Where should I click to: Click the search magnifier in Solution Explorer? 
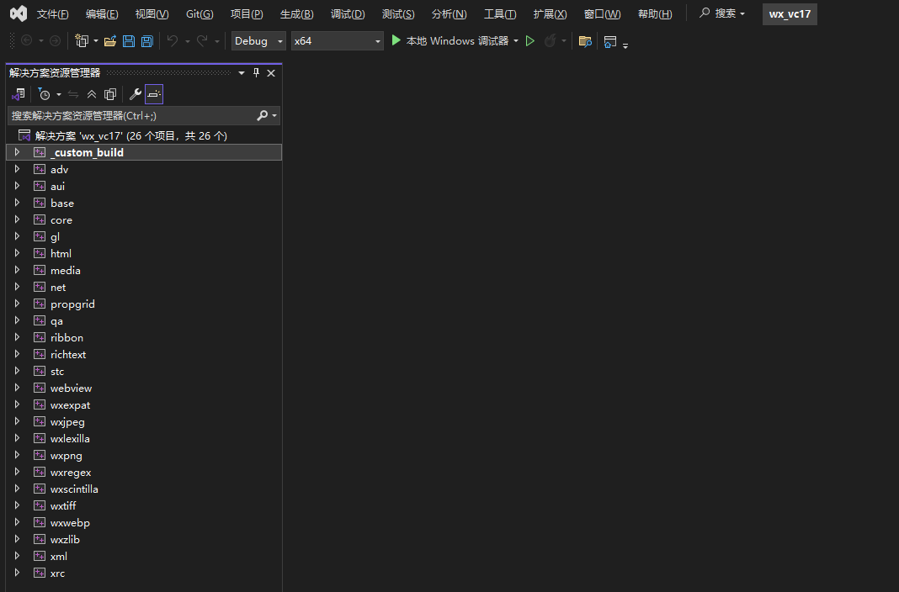click(262, 116)
